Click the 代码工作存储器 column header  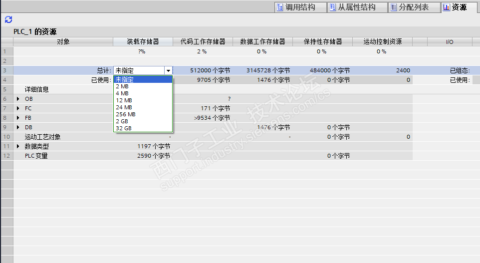pos(203,41)
